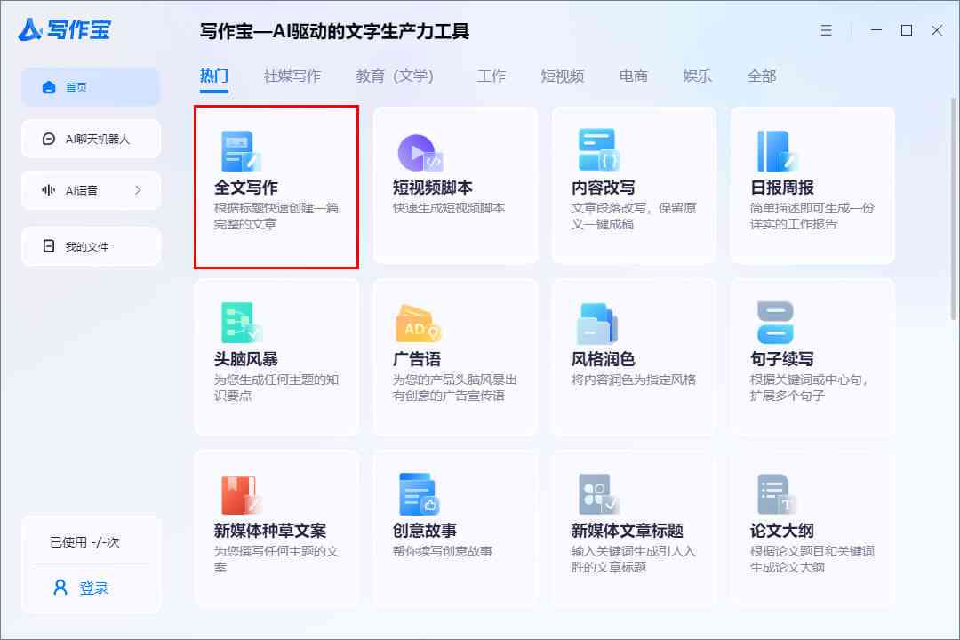Click the 句子续写 title
This screenshot has height=640, width=960.
782,359
